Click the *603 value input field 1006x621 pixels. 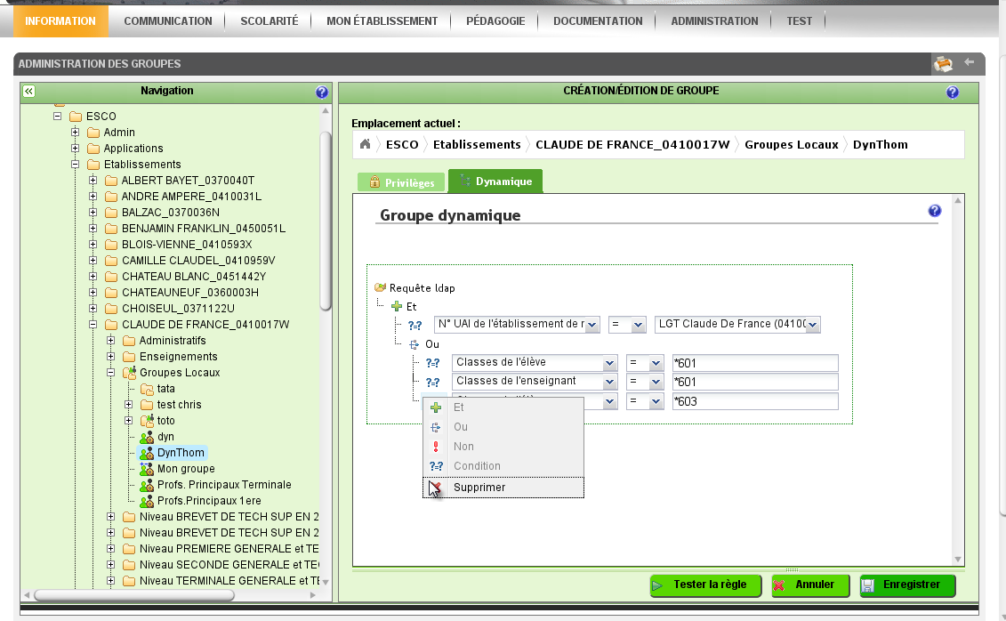[755, 402]
